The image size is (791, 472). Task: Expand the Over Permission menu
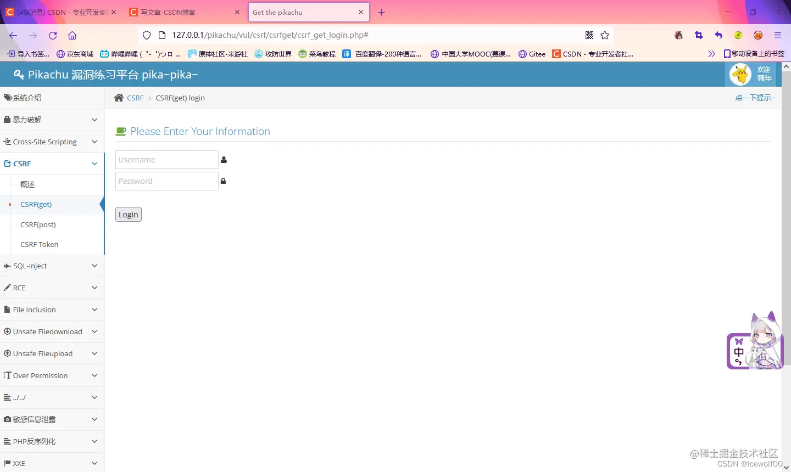click(x=52, y=375)
